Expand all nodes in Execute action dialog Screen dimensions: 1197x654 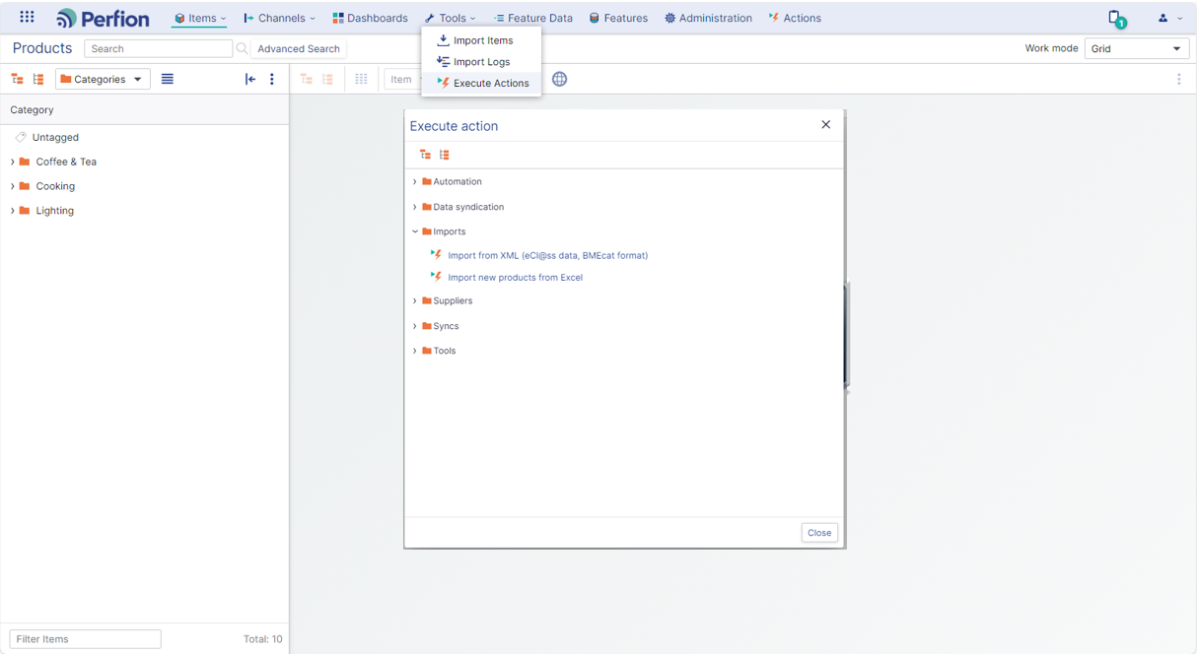pos(425,155)
